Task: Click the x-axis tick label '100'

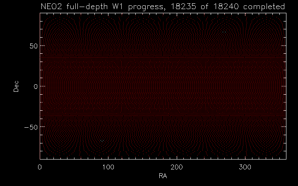Action: click(108, 167)
